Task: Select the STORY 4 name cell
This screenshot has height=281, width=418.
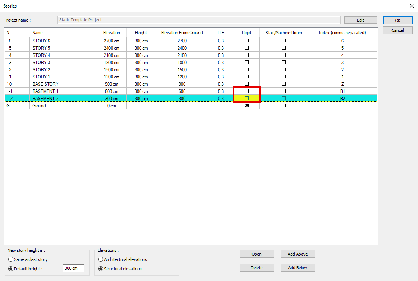Action: pyautogui.click(x=63, y=55)
